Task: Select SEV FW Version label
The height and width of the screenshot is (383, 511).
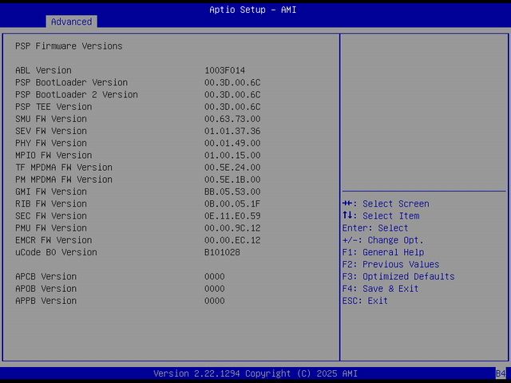Action: 51,131
